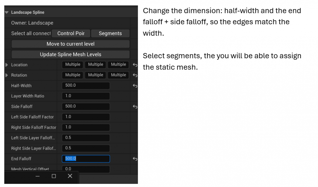The height and width of the screenshot is (187, 318).
Task: Reset the Rotation value to default
Action: 135,75
